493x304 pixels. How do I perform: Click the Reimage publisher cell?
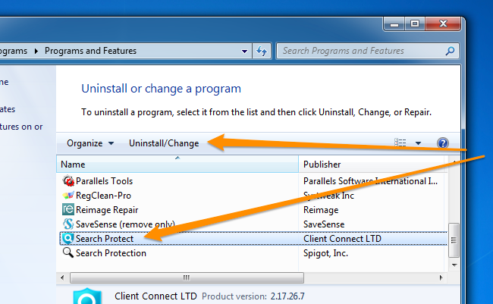click(x=321, y=210)
